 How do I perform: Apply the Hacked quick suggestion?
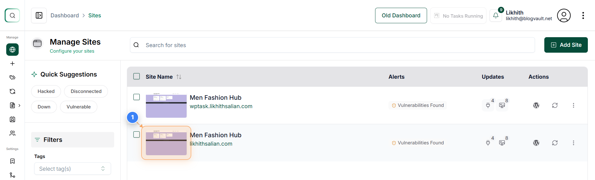coord(46,91)
